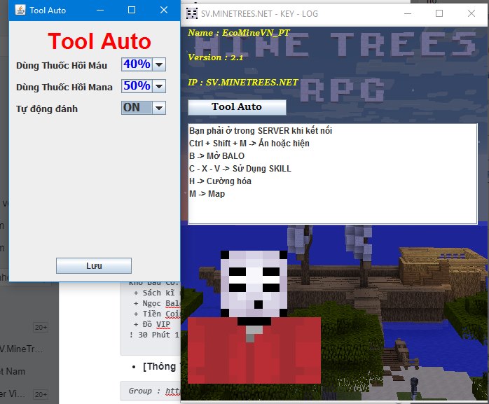The height and width of the screenshot is (404, 489).
Task: Click '+ Tiền' line in background page
Action: [156, 314]
